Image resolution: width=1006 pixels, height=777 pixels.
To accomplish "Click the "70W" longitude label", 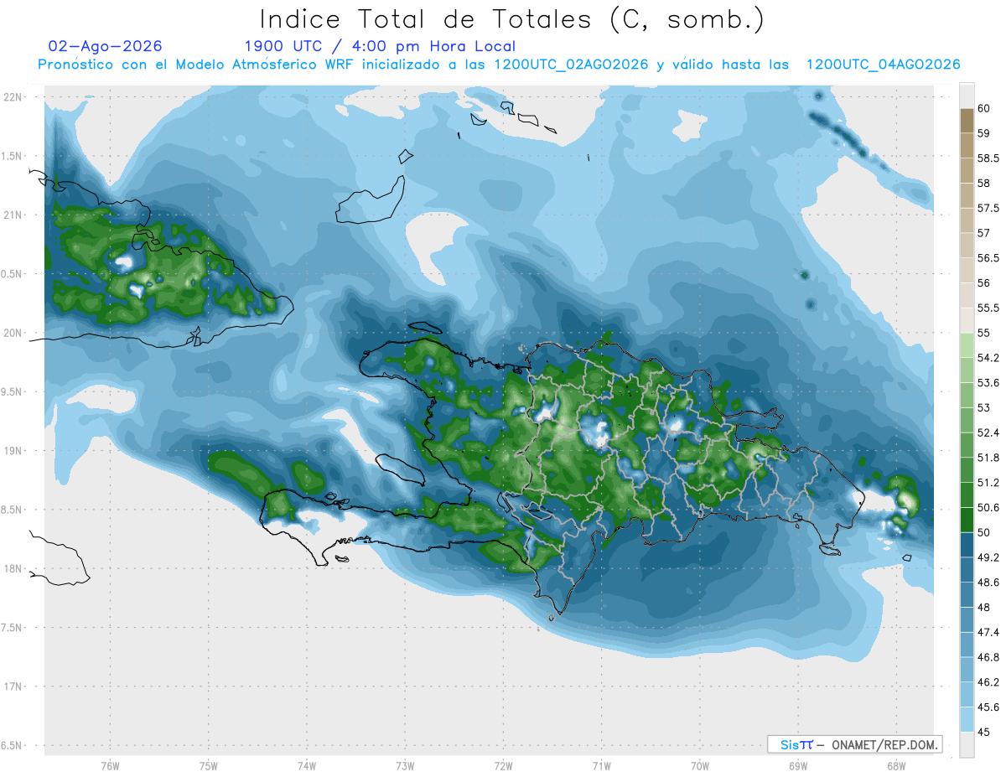I will pos(699,766).
